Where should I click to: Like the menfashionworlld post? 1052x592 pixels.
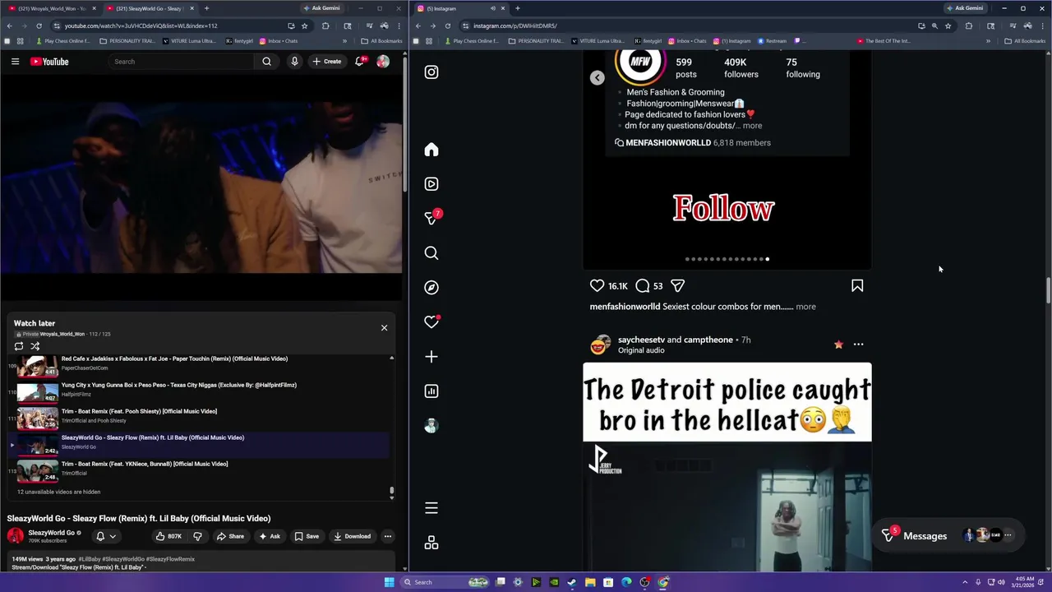(x=598, y=285)
